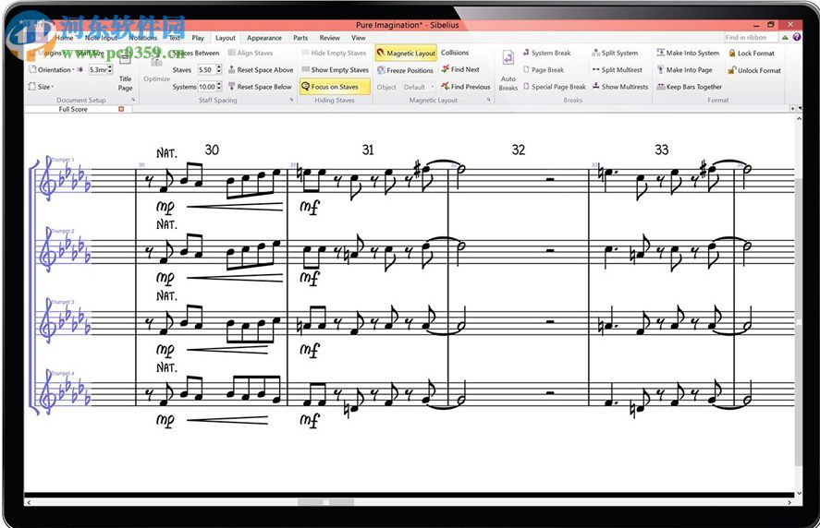Open Staff Spacing dialog launcher
Image resolution: width=820 pixels, height=528 pixels.
(x=291, y=100)
